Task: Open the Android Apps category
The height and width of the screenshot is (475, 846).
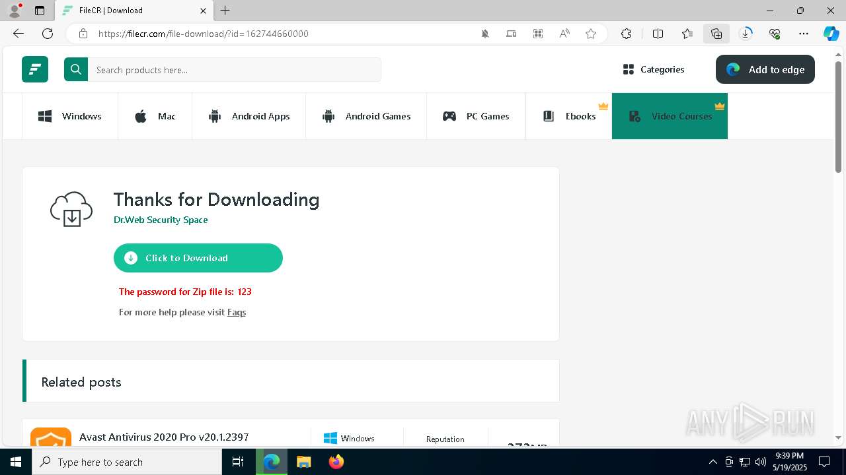Action: [x=249, y=116]
